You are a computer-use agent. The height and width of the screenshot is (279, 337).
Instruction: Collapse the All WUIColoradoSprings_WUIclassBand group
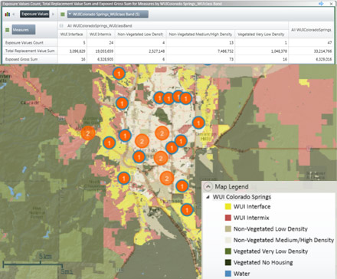[61, 26]
